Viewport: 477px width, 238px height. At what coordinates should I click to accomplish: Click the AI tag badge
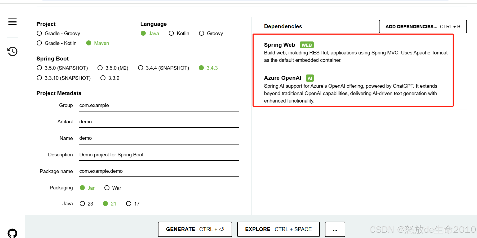pyautogui.click(x=310, y=78)
